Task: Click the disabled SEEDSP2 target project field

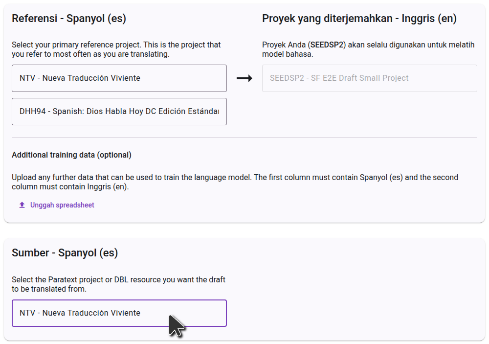Action: [370, 78]
